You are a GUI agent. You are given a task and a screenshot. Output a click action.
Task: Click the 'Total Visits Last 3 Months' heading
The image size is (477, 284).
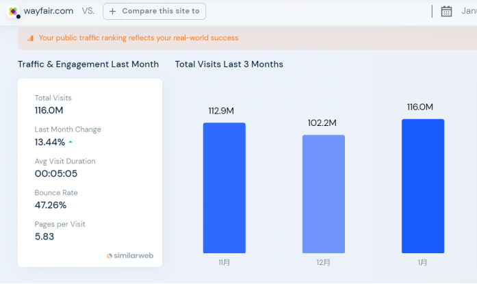pyautogui.click(x=229, y=64)
